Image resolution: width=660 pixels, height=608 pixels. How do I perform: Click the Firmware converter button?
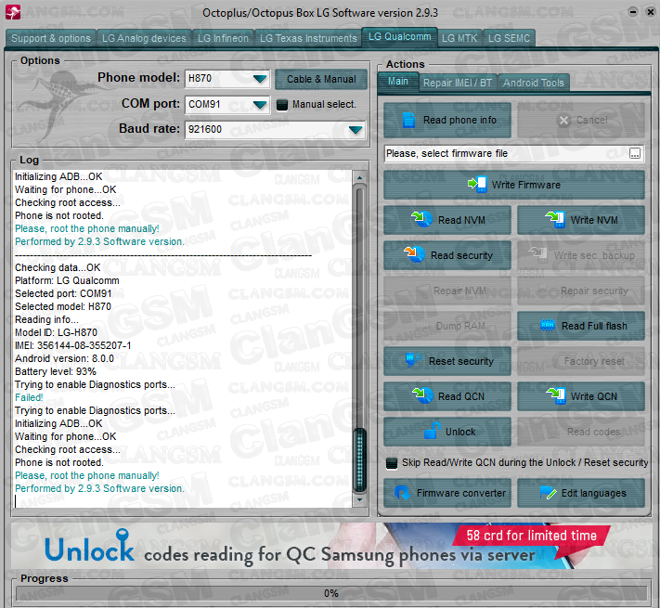(x=447, y=493)
